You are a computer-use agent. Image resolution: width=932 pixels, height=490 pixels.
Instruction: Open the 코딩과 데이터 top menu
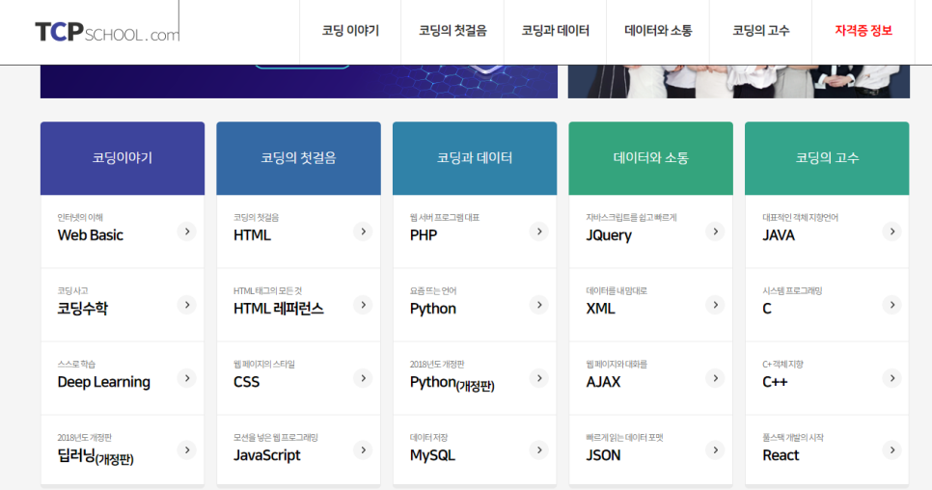coord(555,31)
